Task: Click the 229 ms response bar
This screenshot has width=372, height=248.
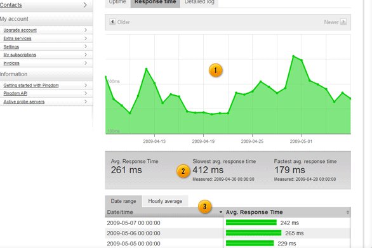Action: (x=250, y=244)
